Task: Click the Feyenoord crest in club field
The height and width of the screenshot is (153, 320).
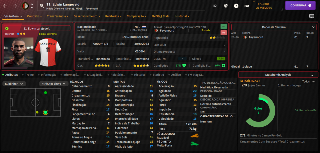Action: tap(156, 30)
